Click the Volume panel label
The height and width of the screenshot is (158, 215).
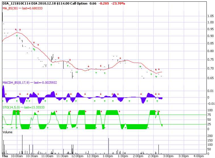[7, 132]
